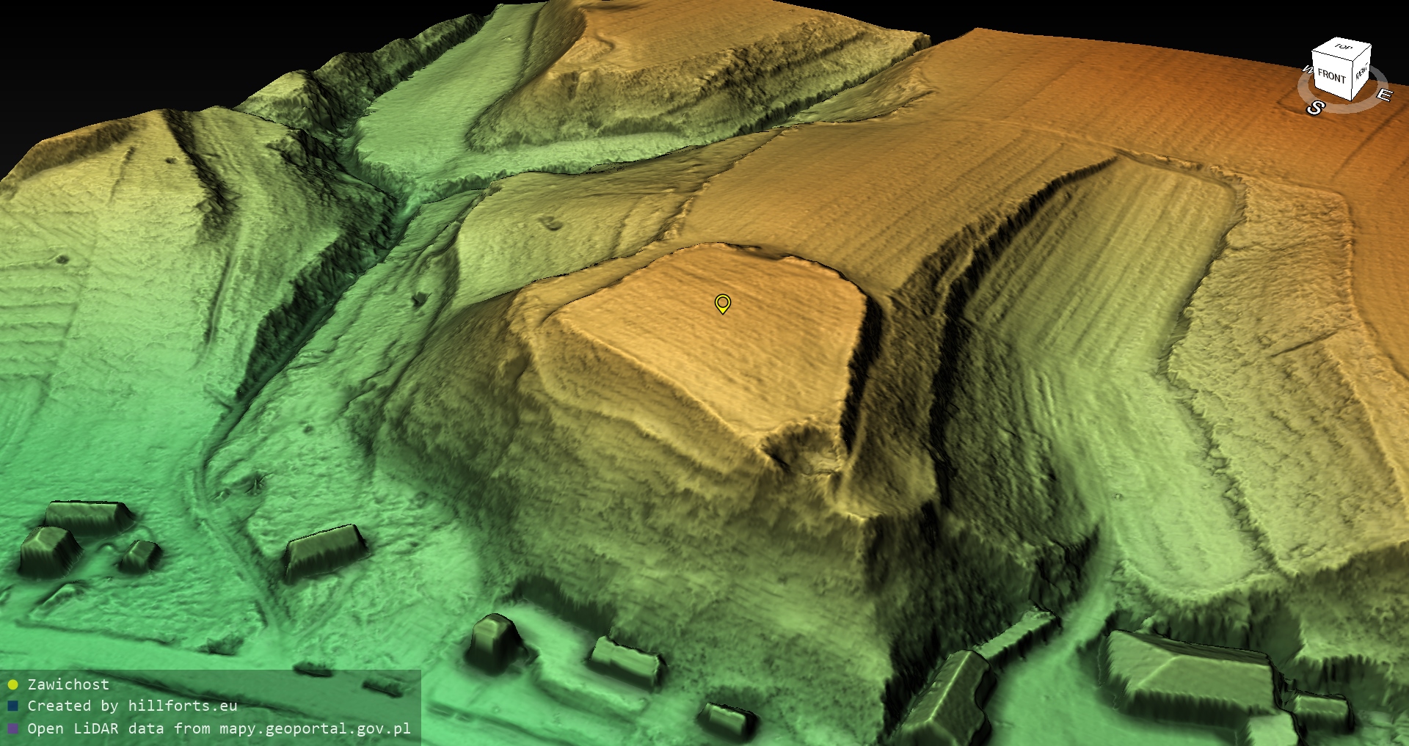
Task: Click the E compass direction letter
Action: click(x=1383, y=95)
